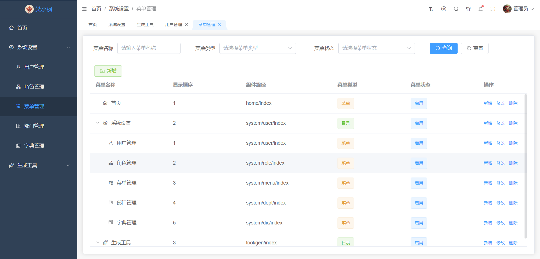This screenshot has height=259, width=540.
Task: Click user icon in 用户管理 table row
Action: (x=111, y=143)
